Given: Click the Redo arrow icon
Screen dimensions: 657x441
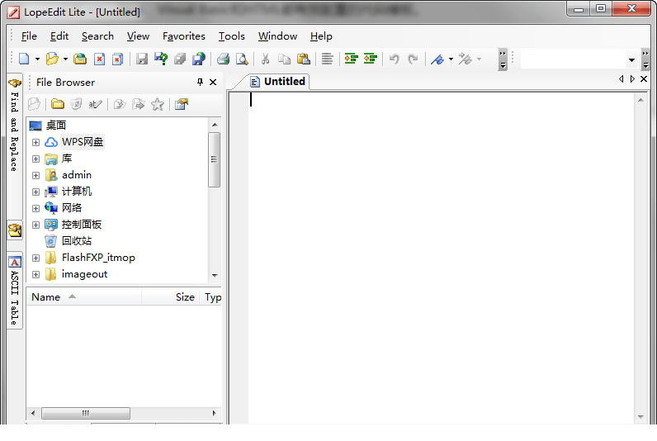Looking at the screenshot, I should coord(413,59).
